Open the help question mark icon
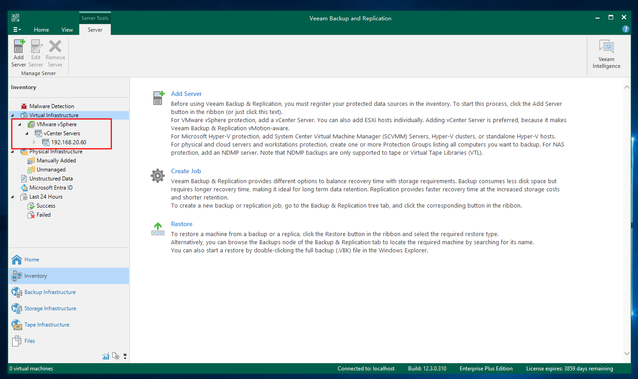Viewport: 638px width, 379px height. (626, 29)
